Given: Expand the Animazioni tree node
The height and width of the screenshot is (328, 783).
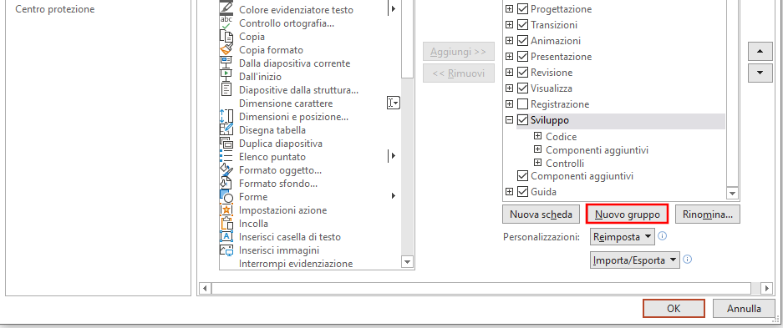Looking at the screenshot, I should click(509, 41).
